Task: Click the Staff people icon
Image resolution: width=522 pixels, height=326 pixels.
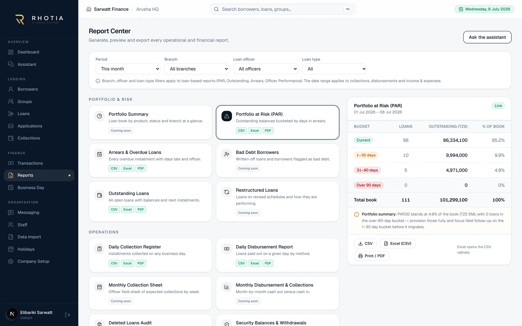Action: tap(11, 225)
